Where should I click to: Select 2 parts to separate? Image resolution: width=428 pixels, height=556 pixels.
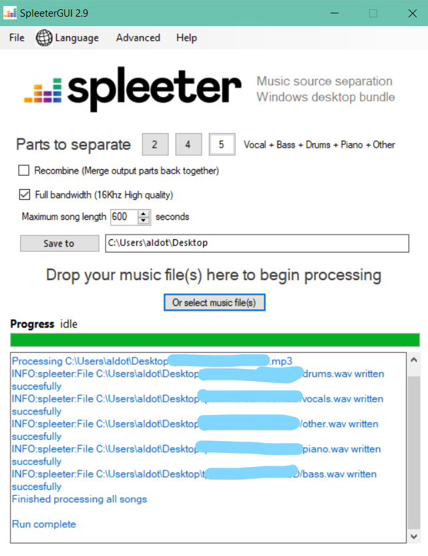tap(155, 144)
